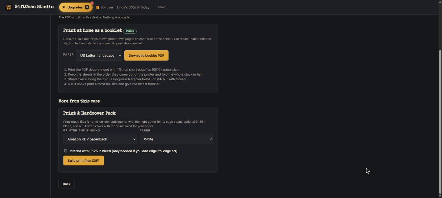The height and width of the screenshot is (198, 442).
Task: Click the star icon in the Upgrades pill
Action: tap(64, 7)
